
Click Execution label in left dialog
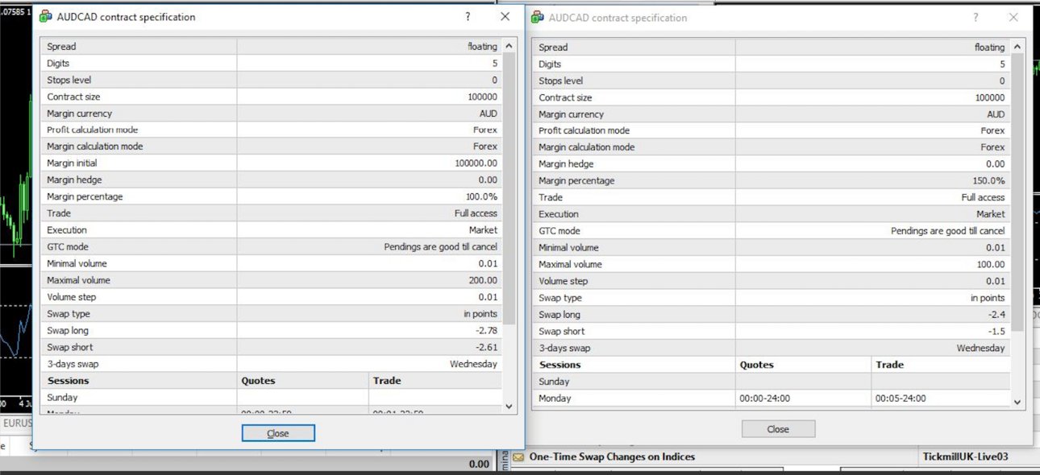click(x=67, y=230)
